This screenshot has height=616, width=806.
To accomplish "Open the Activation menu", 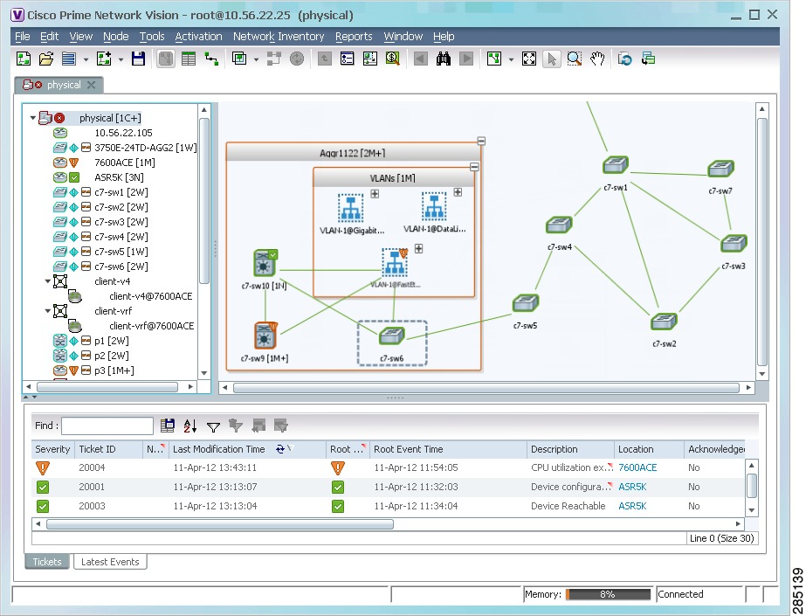I will click(198, 37).
